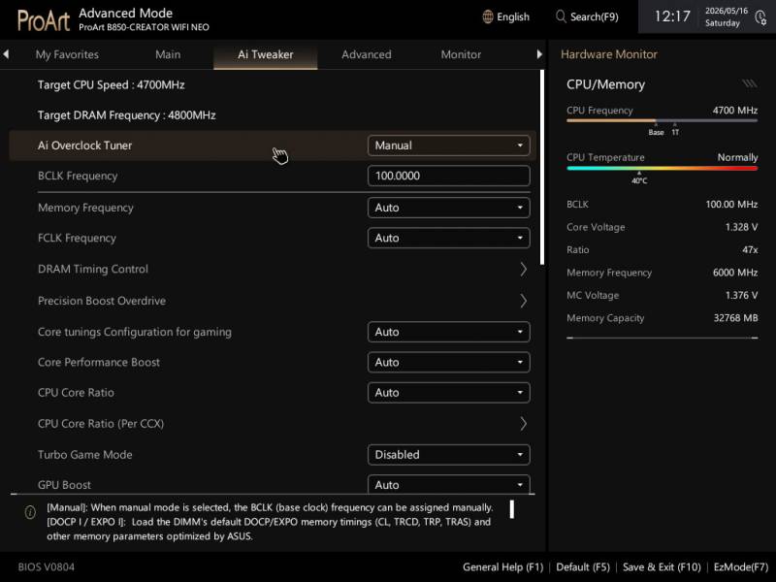Click the MC Voltage 1.376 V value

[741, 296]
